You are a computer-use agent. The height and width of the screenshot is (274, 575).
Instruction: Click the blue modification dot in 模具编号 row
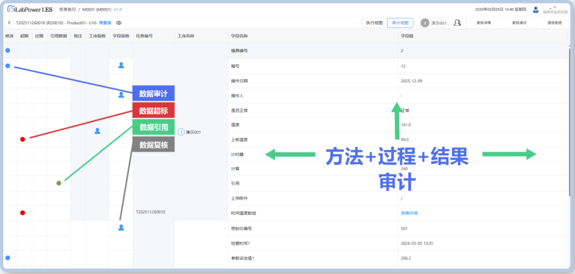[8, 50]
